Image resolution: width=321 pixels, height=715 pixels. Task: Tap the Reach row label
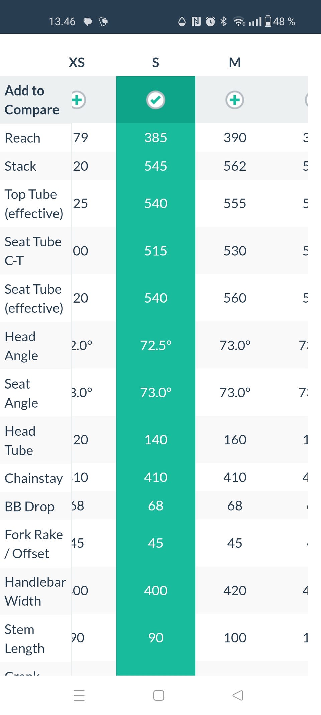pos(23,138)
